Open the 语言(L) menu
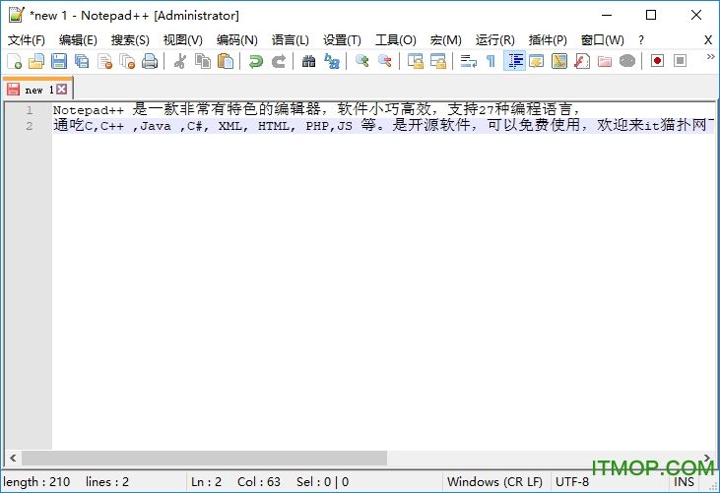 (x=291, y=40)
